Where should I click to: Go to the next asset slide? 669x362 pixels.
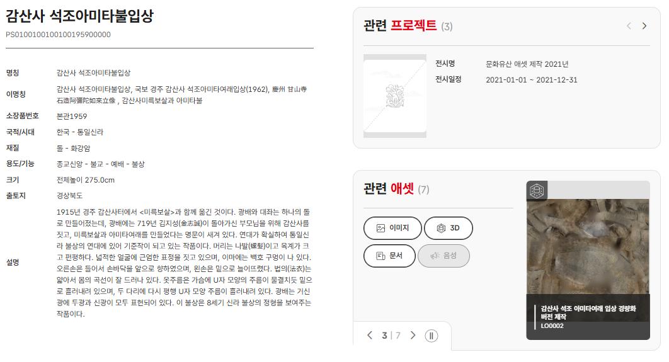point(413,336)
